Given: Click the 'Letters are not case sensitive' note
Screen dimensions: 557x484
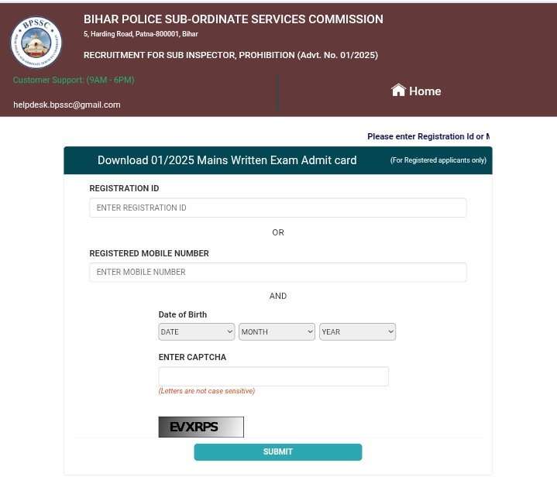Looking at the screenshot, I should pyautogui.click(x=206, y=391).
